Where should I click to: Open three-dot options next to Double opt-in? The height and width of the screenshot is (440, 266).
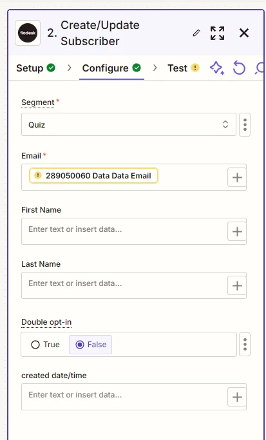coord(245,344)
